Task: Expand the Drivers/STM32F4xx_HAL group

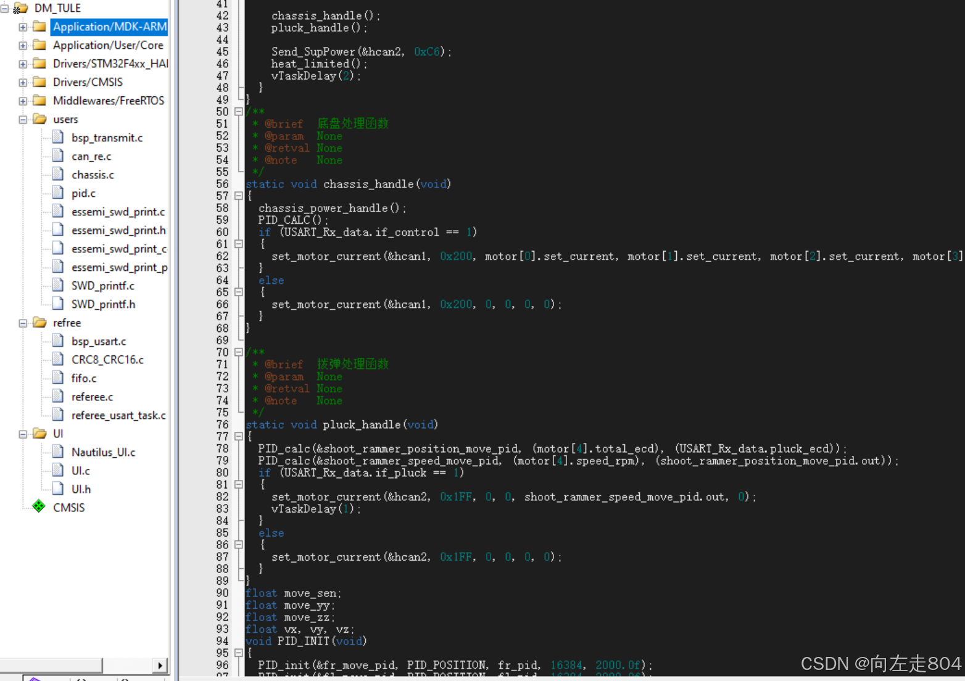Action: point(23,64)
